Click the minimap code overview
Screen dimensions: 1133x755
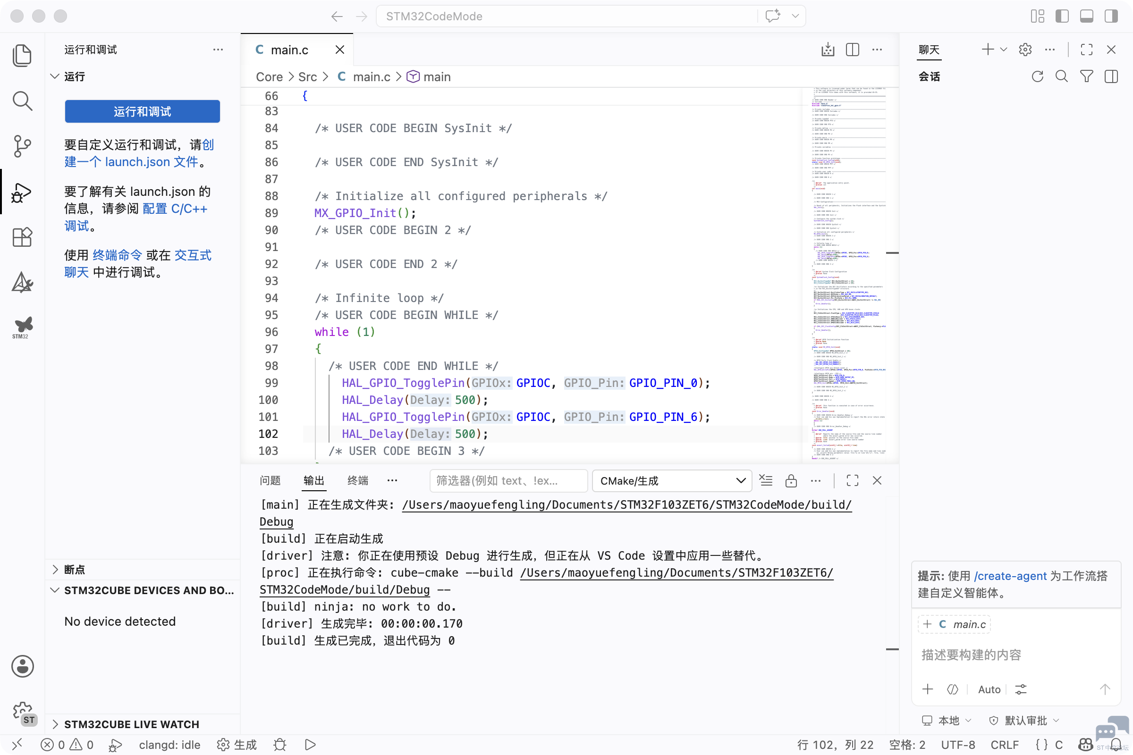tap(848, 274)
